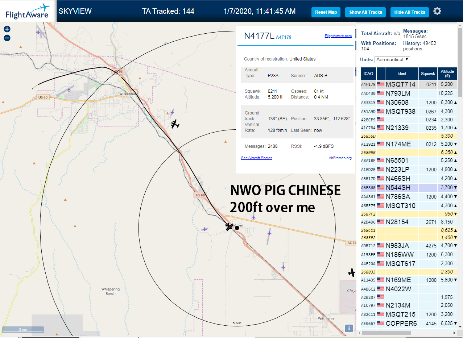Select the N466SH aircraft row
463x338 pixels.
pos(409,178)
